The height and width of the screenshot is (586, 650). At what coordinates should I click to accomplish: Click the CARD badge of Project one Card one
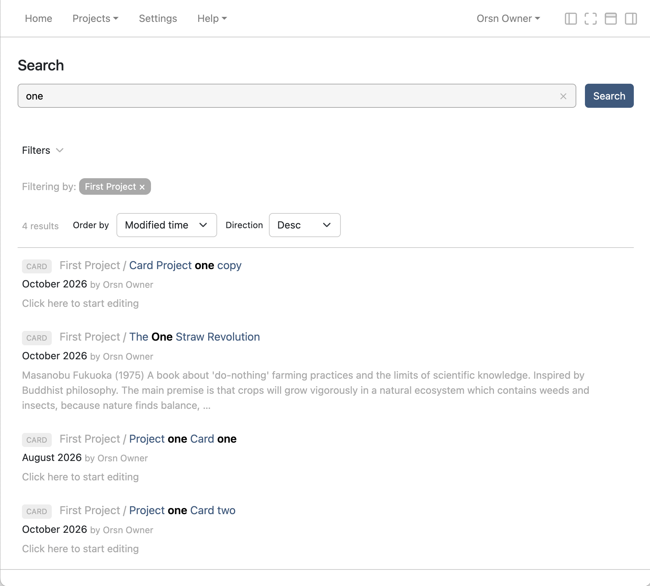[x=37, y=440]
